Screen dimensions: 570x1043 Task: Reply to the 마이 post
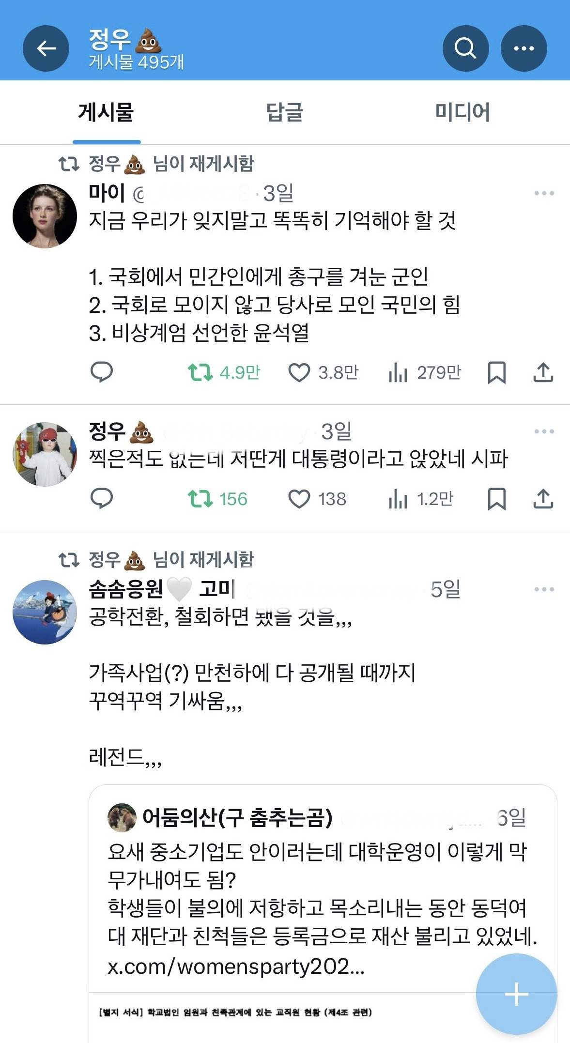point(102,372)
